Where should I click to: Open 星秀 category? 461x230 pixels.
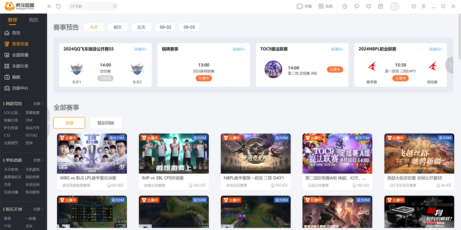(7, 219)
